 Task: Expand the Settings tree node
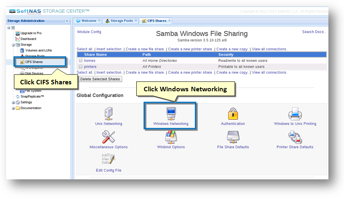click(13, 102)
